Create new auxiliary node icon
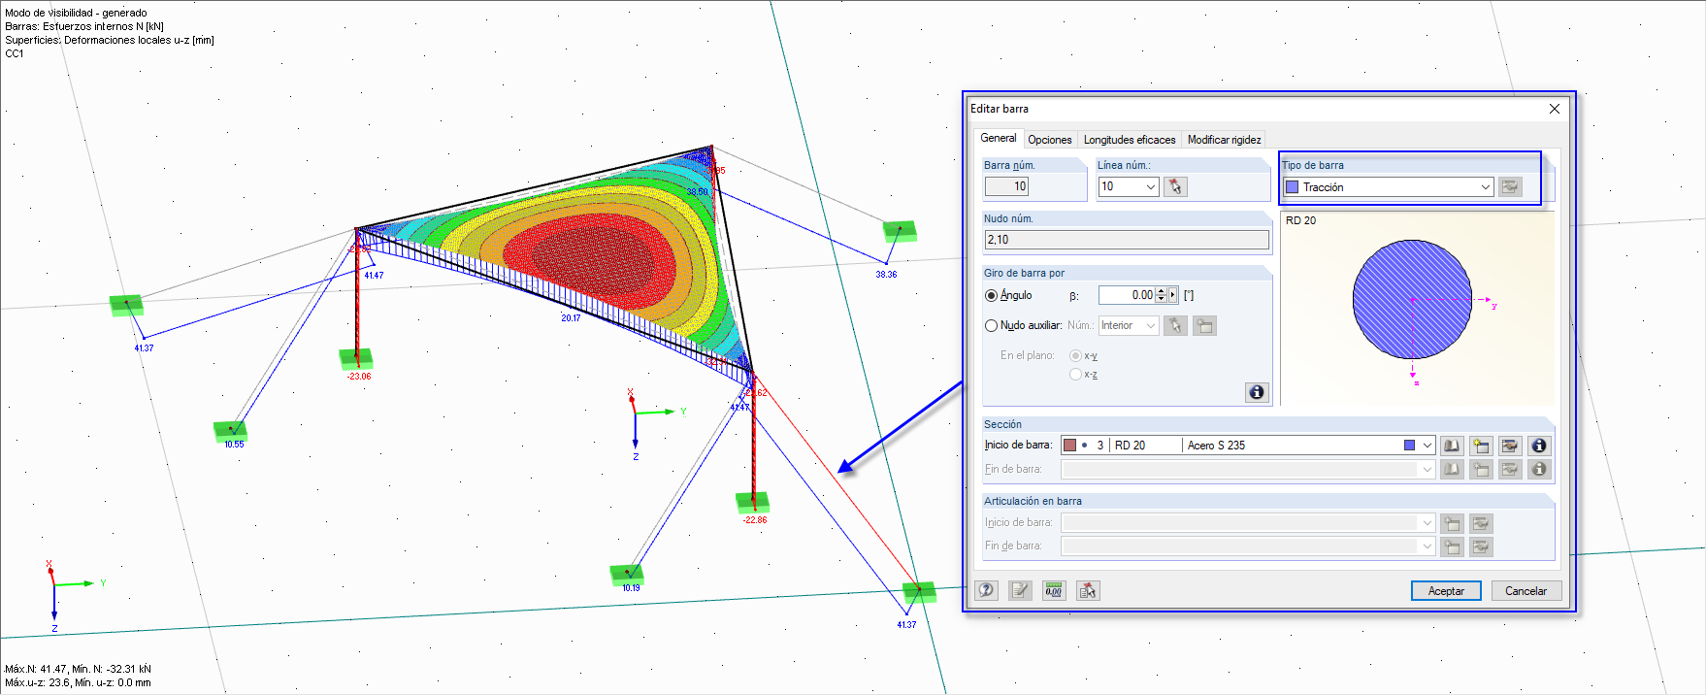The height and width of the screenshot is (695, 1706). tap(1204, 325)
